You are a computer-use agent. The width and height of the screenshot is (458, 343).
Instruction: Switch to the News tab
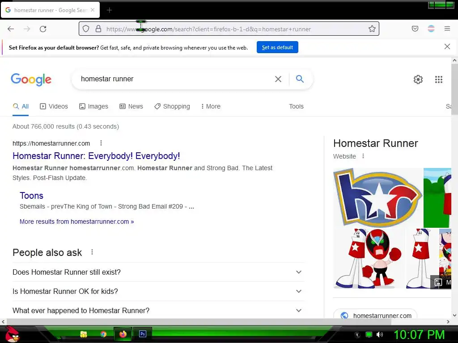click(x=131, y=106)
